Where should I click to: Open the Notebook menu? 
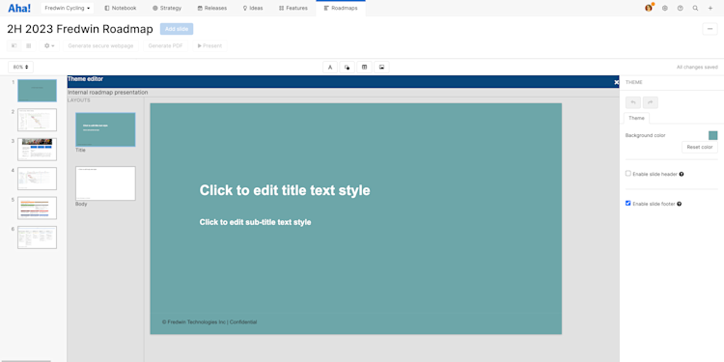121,9
